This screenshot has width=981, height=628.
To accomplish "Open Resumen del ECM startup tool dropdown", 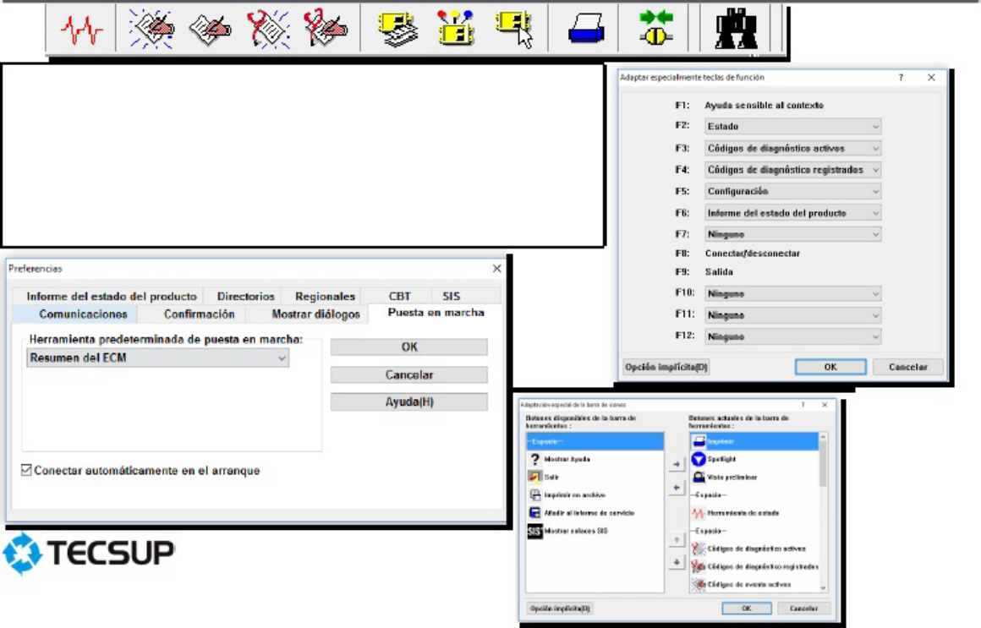I will pos(157,358).
